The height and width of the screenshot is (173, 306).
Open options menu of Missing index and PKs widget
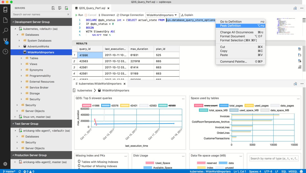point(125,156)
